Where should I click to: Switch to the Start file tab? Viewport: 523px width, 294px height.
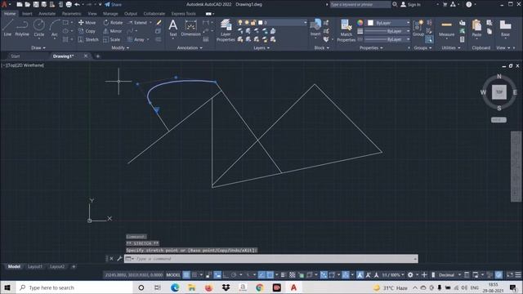[x=16, y=56]
